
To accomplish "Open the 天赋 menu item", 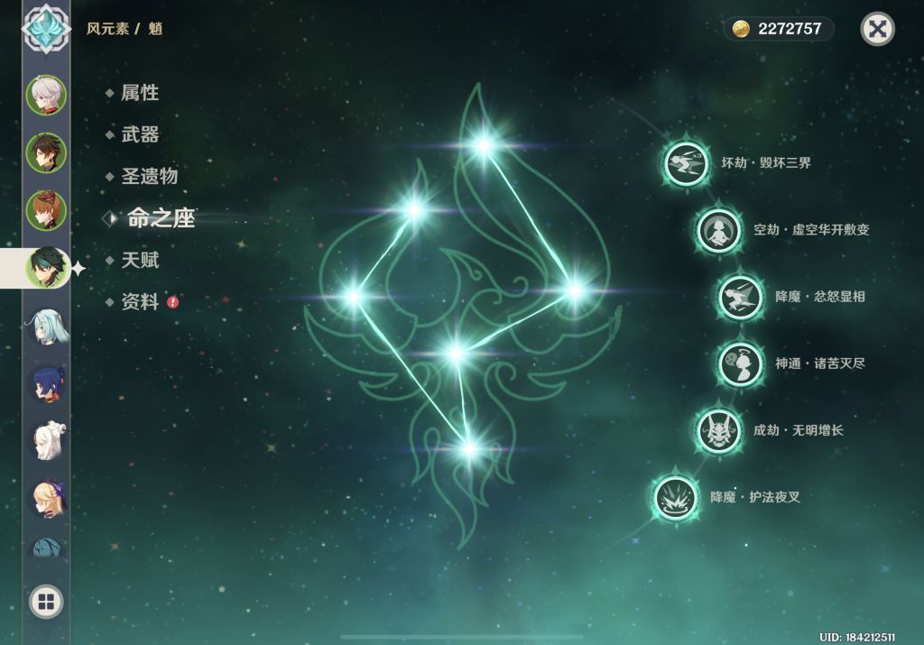I will 140,260.
